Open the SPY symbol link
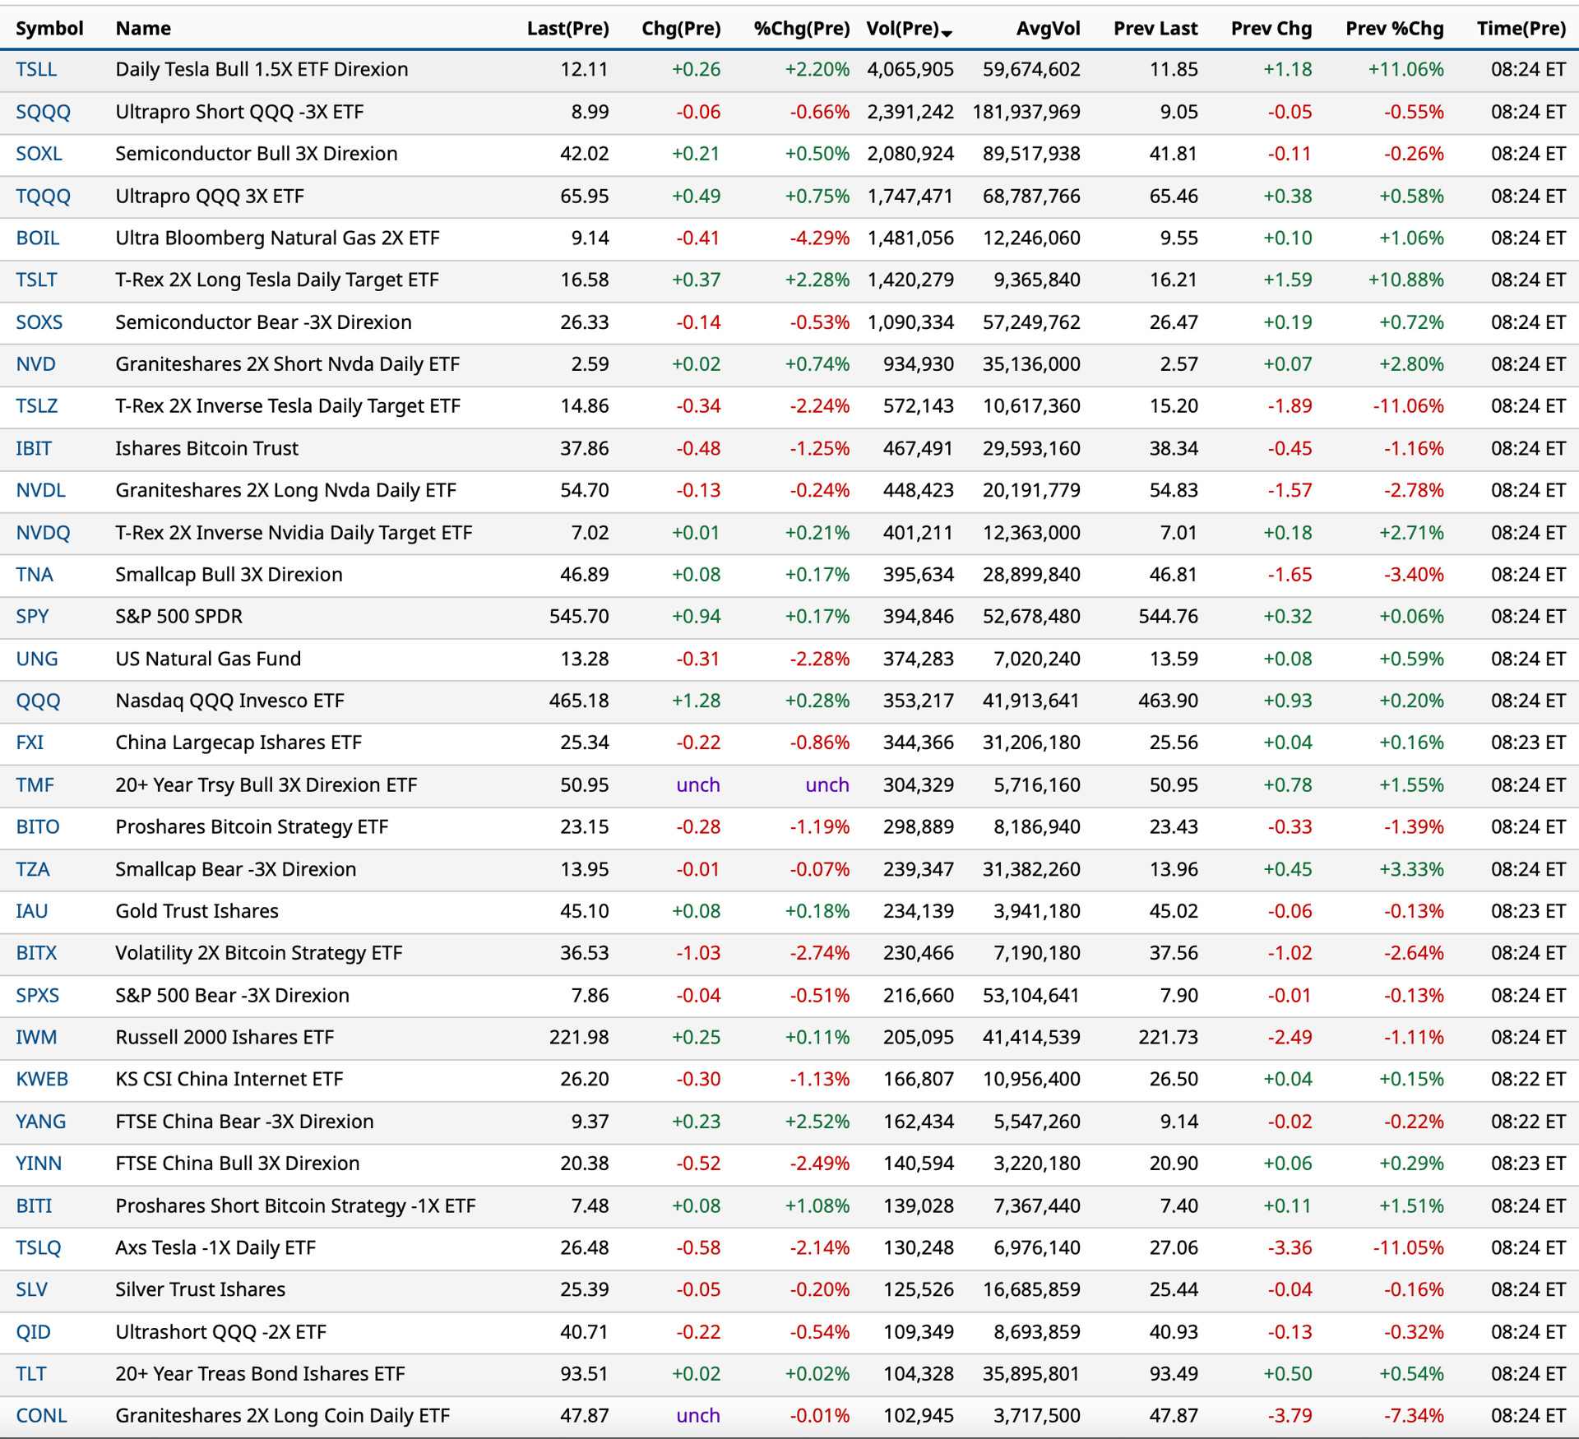The height and width of the screenshot is (1439, 1579). (x=32, y=616)
